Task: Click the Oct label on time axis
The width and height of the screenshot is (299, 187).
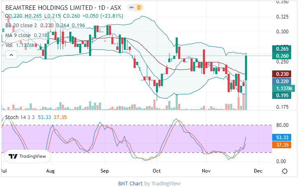Action: pyautogui.click(x=157, y=170)
